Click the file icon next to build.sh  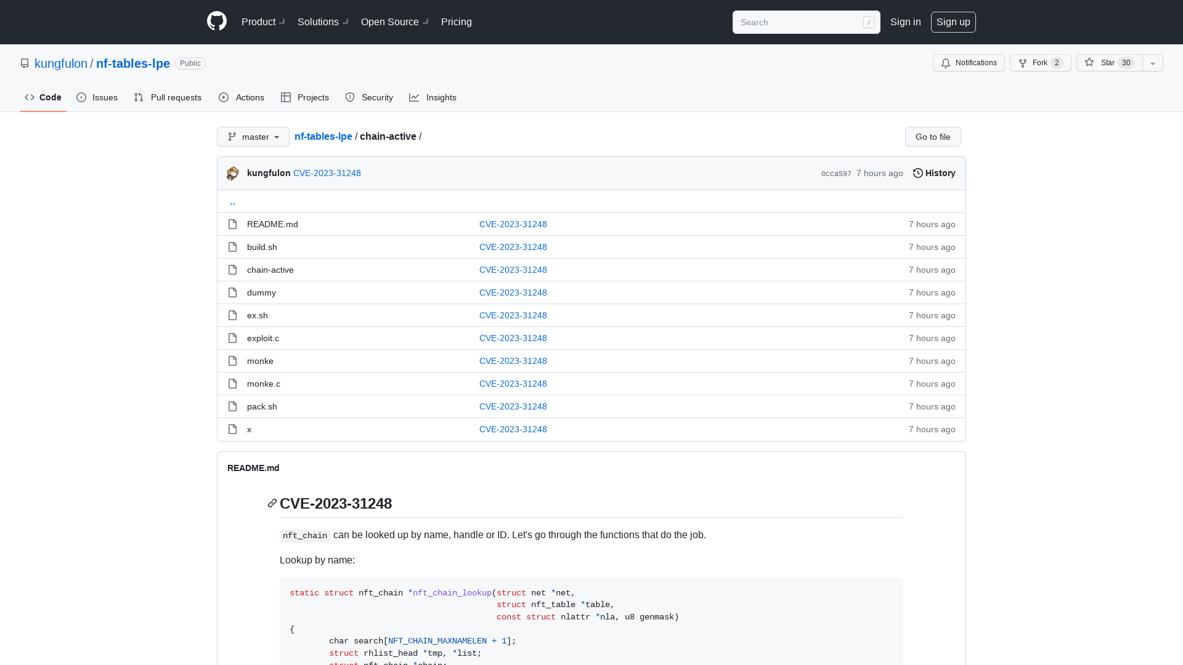coord(232,247)
